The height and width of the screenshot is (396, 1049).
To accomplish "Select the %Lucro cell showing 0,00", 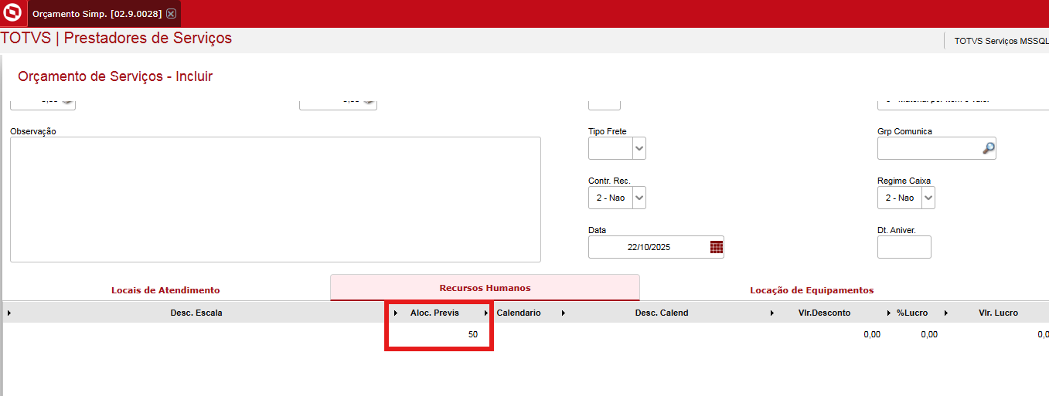I will (929, 334).
